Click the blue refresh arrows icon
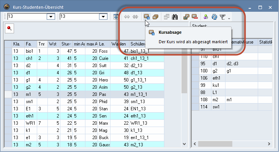Viewport: 279px width, 152px height. tap(214, 17)
